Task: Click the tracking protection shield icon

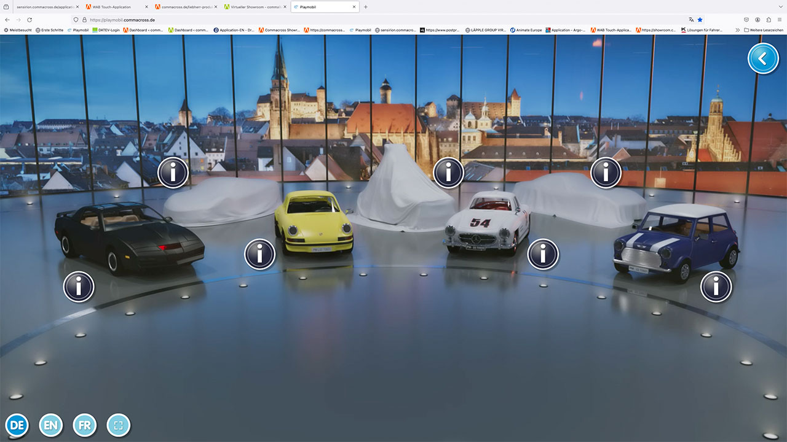Action: [x=76, y=20]
